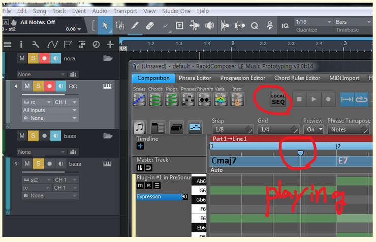Open the File menu
The height and width of the screenshot is (242, 376).
click(x=7, y=11)
